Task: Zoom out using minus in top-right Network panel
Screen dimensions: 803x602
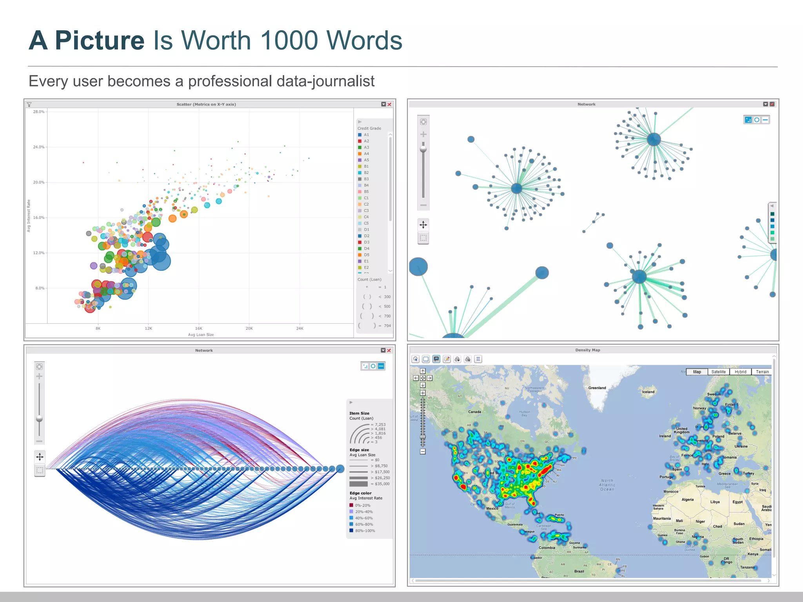Action: click(x=423, y=205)
